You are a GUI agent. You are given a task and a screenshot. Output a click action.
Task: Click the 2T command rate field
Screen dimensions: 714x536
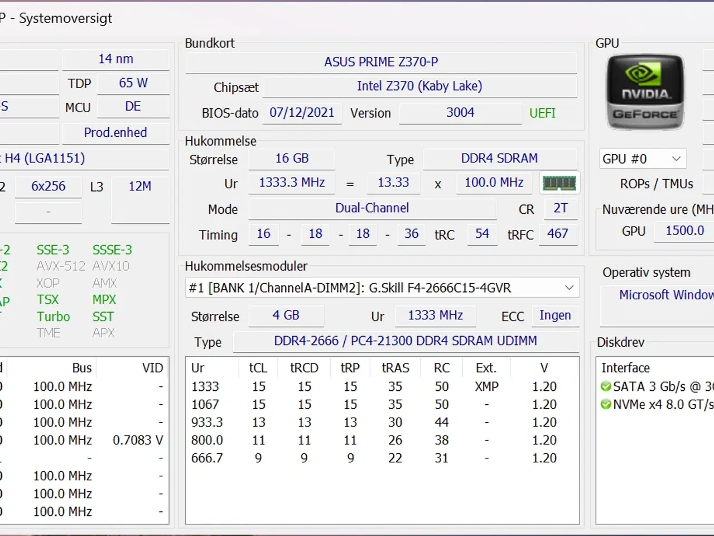[x=561, y=208]
